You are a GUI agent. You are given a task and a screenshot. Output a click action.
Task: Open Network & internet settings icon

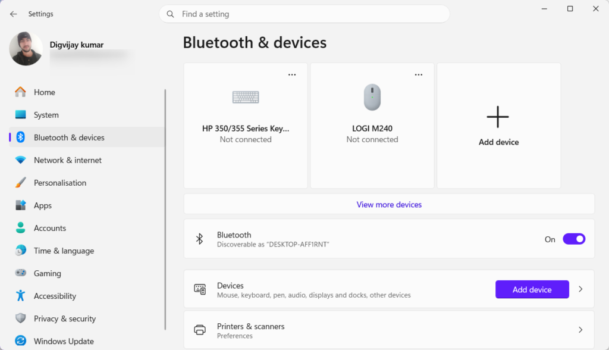point(22,160)
